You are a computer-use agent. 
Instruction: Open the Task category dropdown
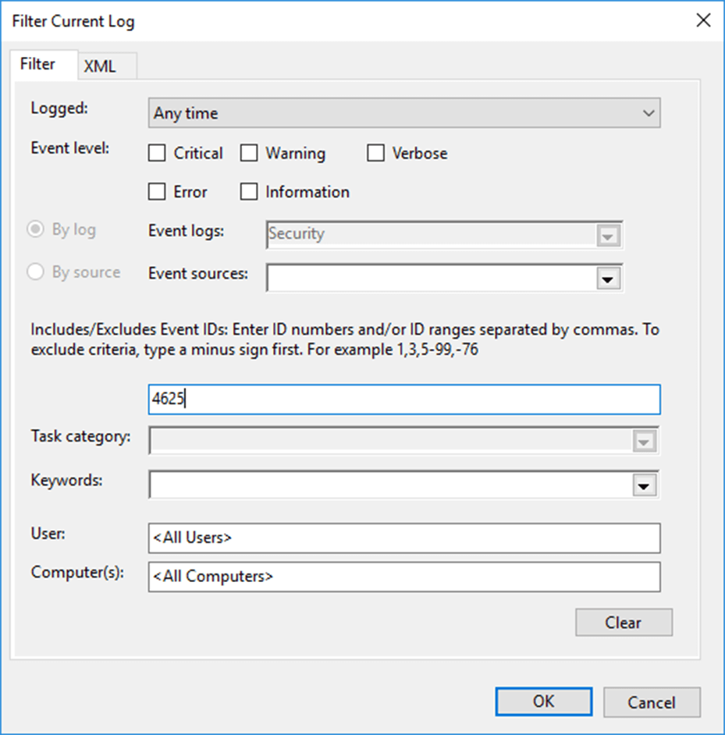pyautogui.click(x=645, y=441)
